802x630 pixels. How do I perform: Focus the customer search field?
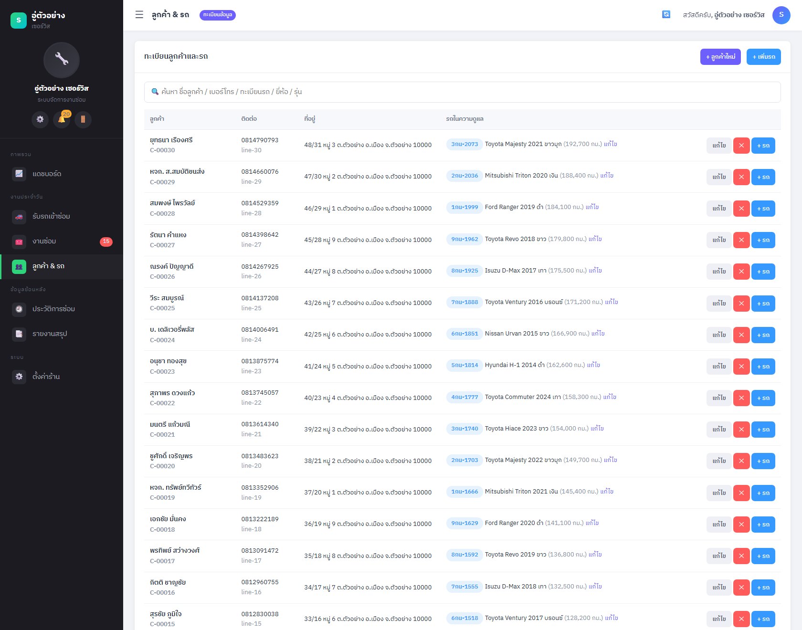462,92
